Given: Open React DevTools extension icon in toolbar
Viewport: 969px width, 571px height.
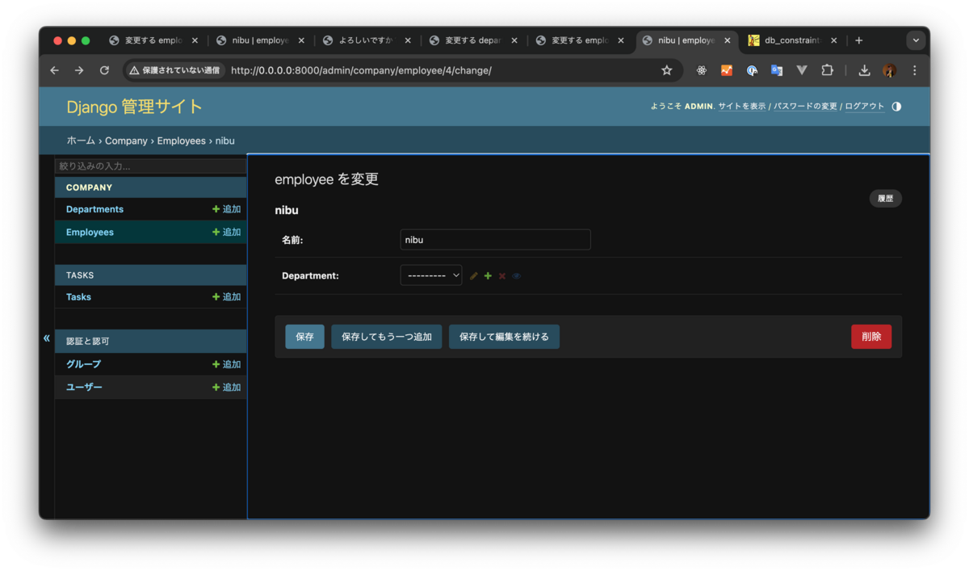Looking at the screenshot, I should click(701, 70).
